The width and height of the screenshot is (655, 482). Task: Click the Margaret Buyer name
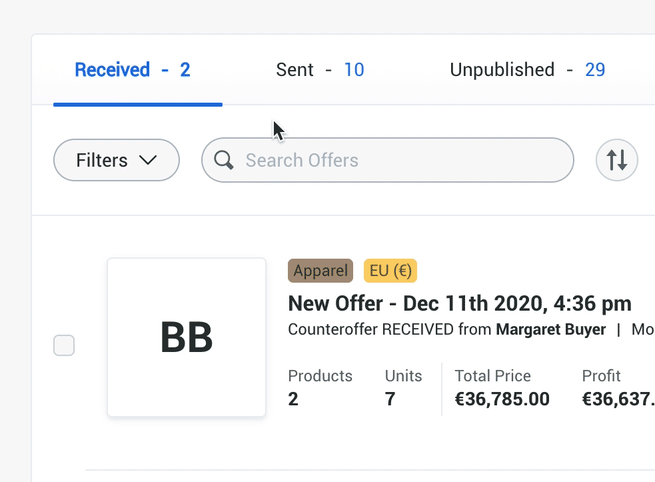(550, 329)
